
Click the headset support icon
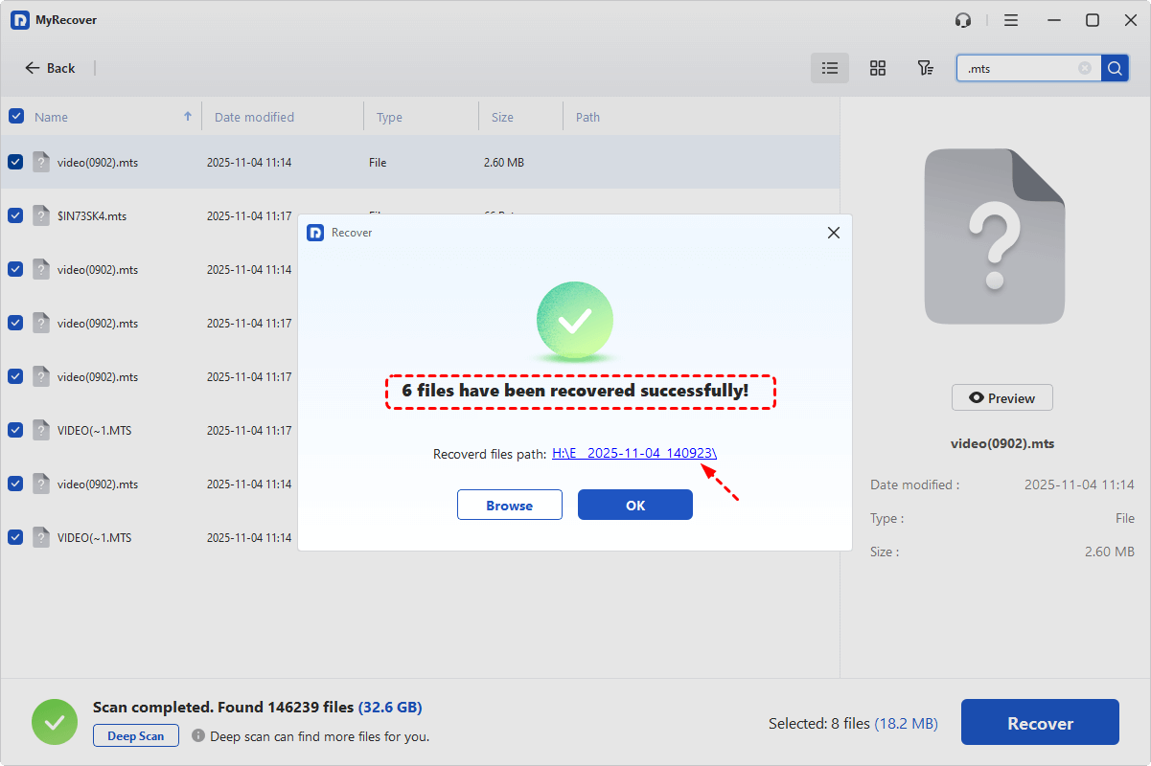(x=963, y=20)
